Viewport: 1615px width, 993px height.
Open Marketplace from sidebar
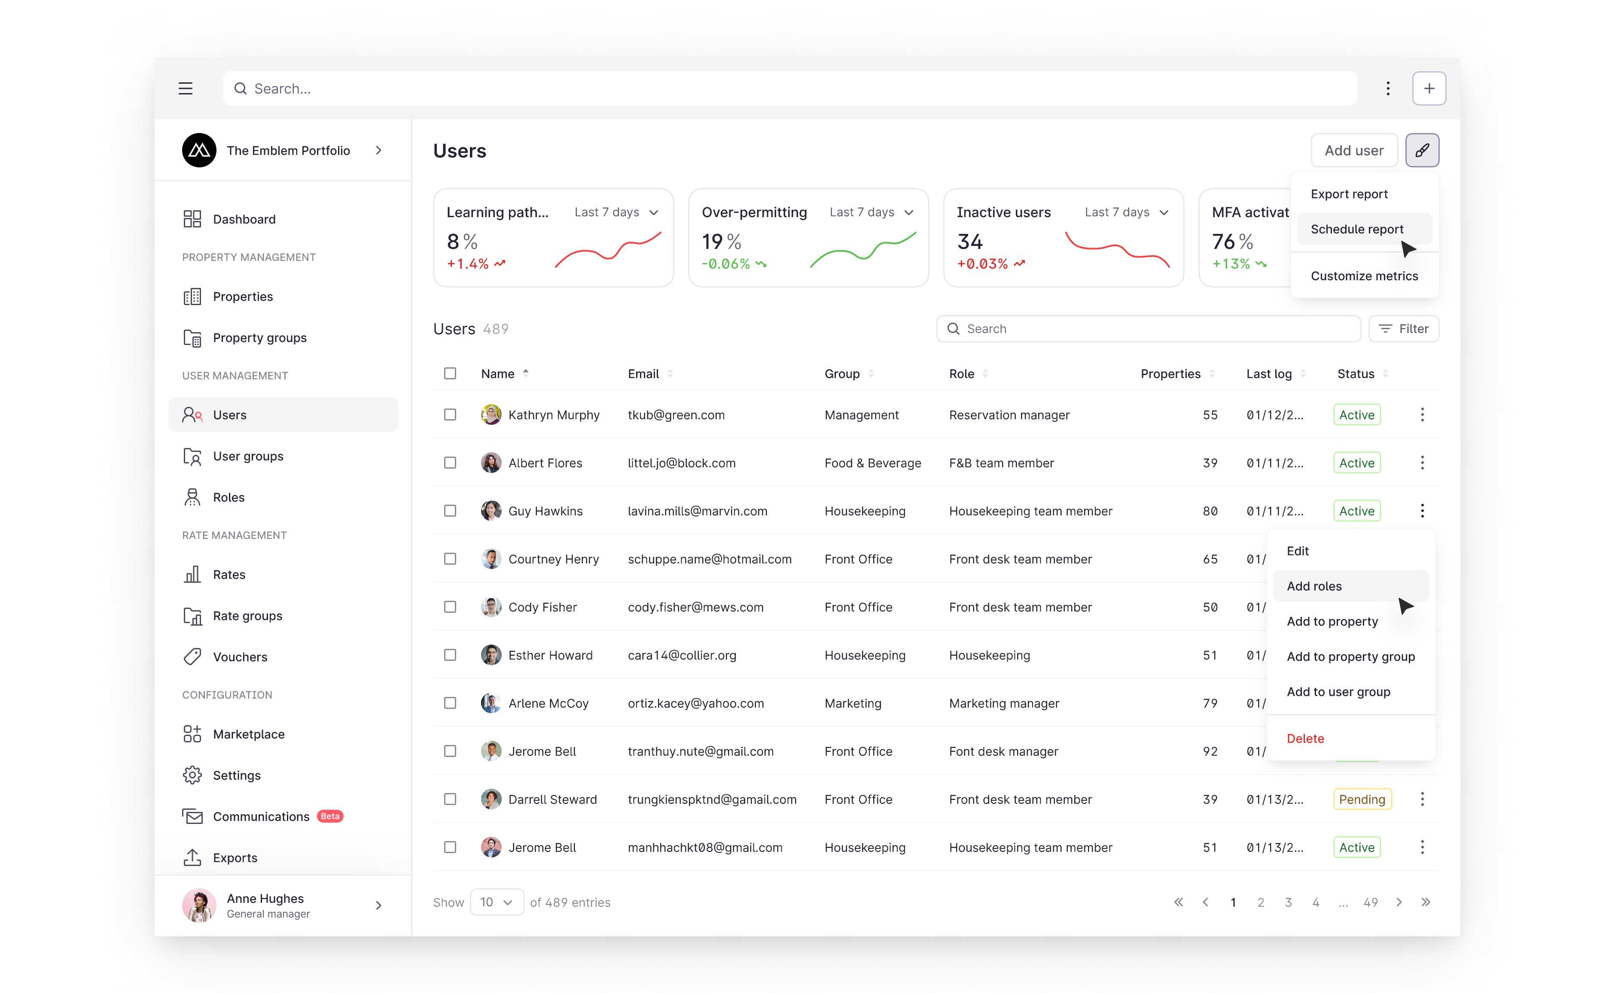tap(248, 734)
